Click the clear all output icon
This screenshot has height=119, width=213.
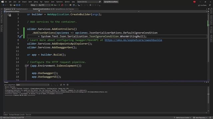coord(61,85)
